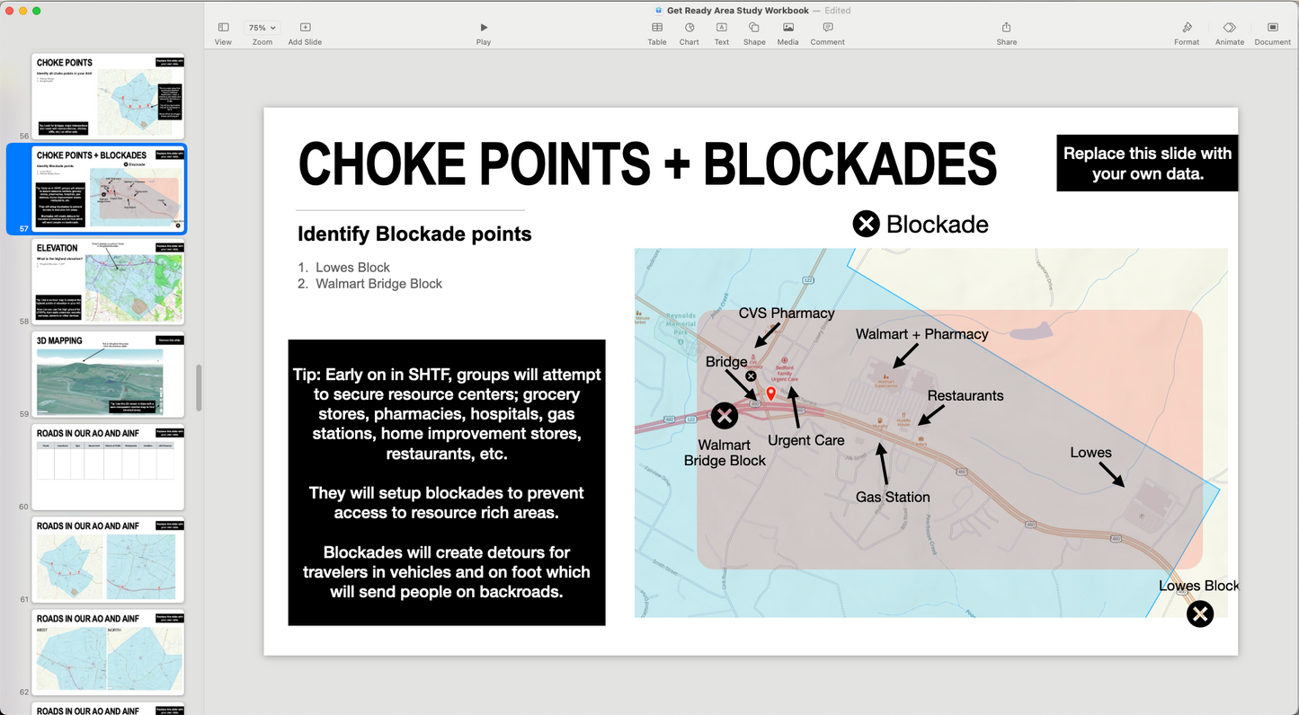Add a Comment
1299x715 pixels.
(x=827, y=33)
